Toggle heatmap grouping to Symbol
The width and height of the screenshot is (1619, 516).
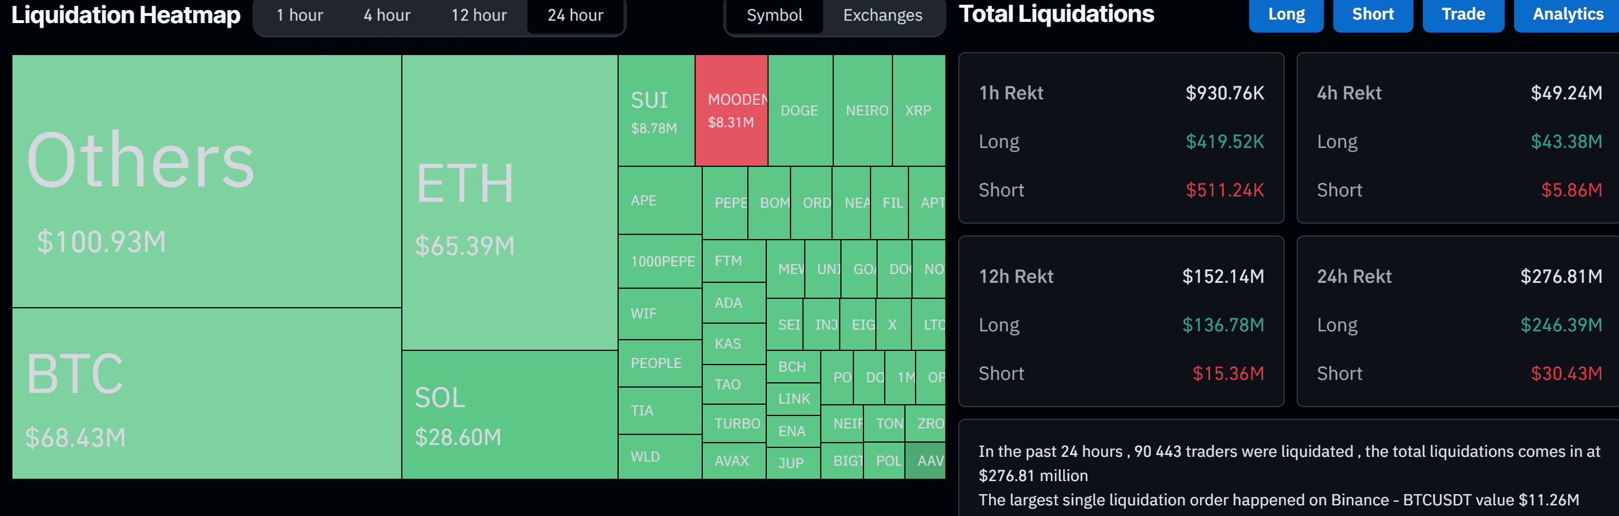(x=774, y=15)
